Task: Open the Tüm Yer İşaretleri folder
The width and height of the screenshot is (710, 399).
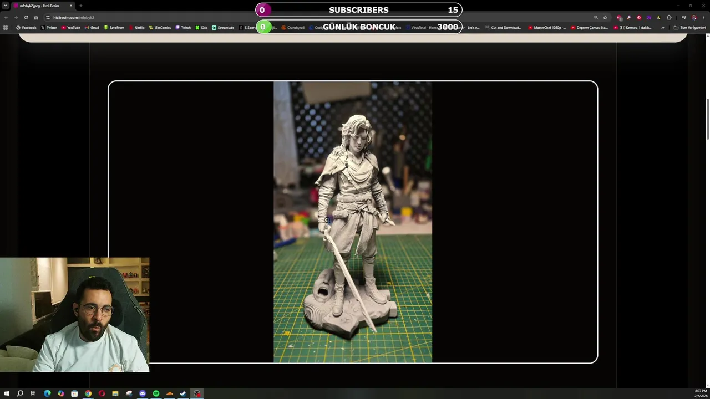Action: (689, 28)
